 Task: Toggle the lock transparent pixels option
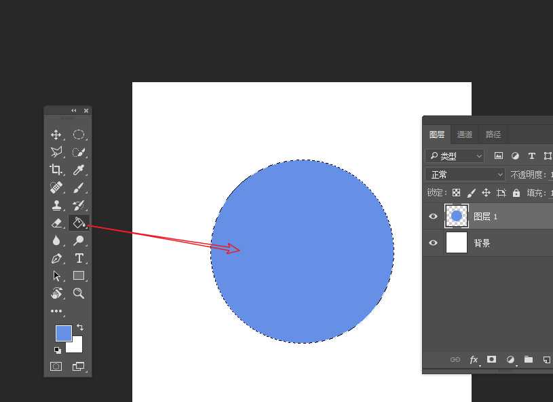coord(457,193)
